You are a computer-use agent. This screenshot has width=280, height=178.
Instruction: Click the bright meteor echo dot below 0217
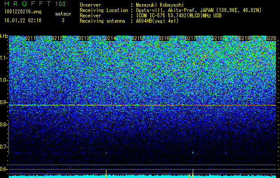(193, 153)
